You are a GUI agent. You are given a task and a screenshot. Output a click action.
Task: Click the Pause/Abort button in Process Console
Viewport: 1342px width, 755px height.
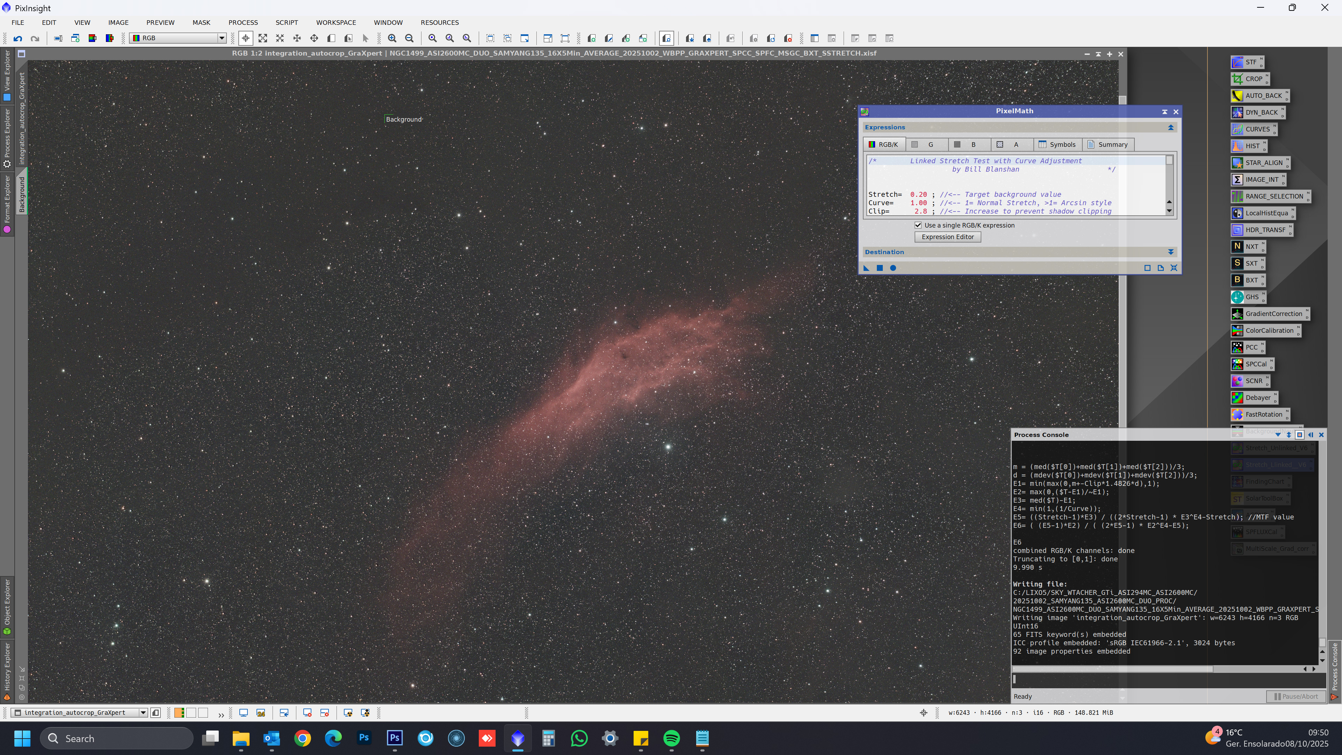1296,696
